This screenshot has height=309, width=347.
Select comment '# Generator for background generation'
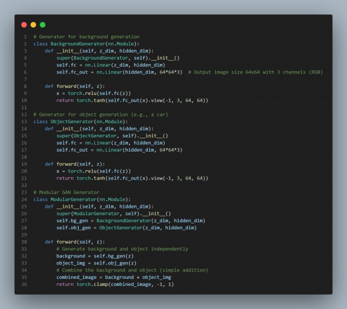pyautogui.click(x=87, y=36)
